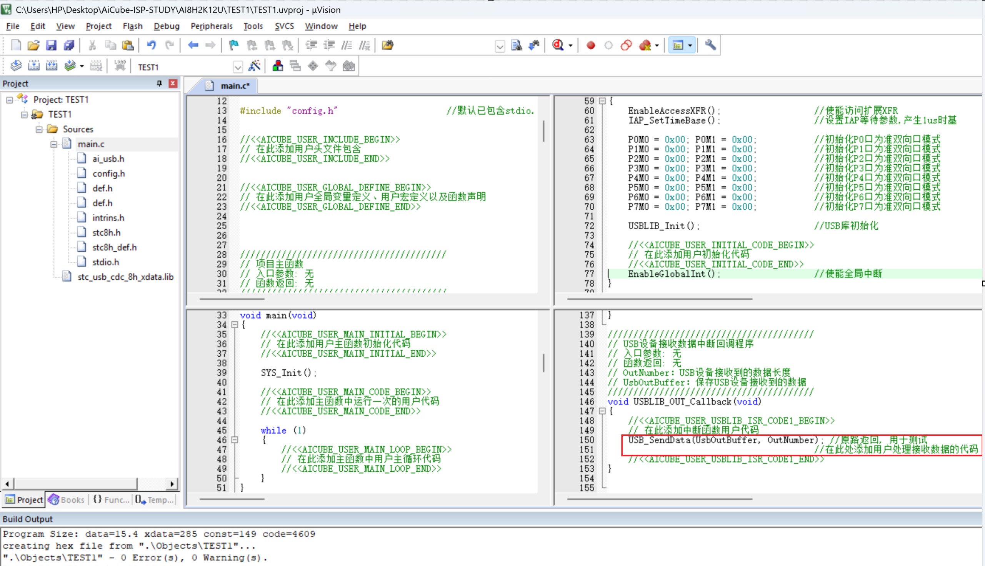Click Insert Breakpoint red circle icon
This screenshot has width=985, height=566.
[x=591, y=45]
